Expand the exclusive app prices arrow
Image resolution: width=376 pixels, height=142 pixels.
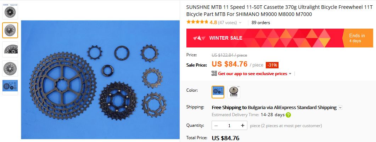point(290,74)
